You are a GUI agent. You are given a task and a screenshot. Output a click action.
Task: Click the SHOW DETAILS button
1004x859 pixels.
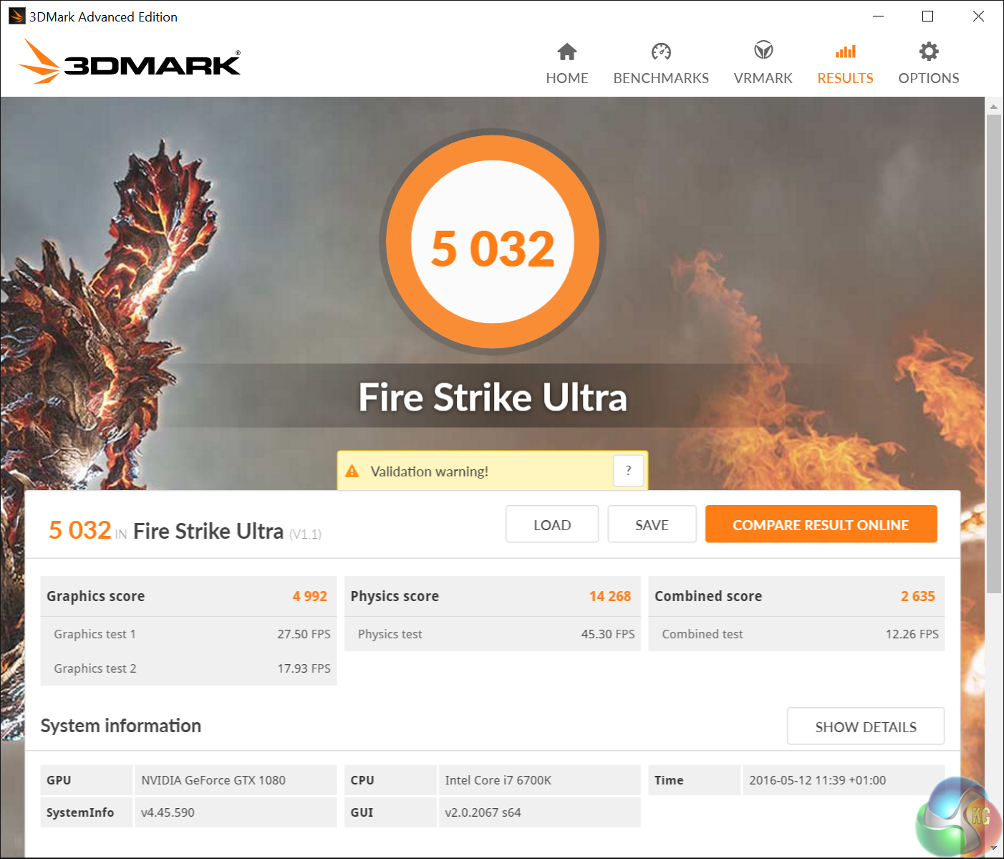click(x=866, y=726)
